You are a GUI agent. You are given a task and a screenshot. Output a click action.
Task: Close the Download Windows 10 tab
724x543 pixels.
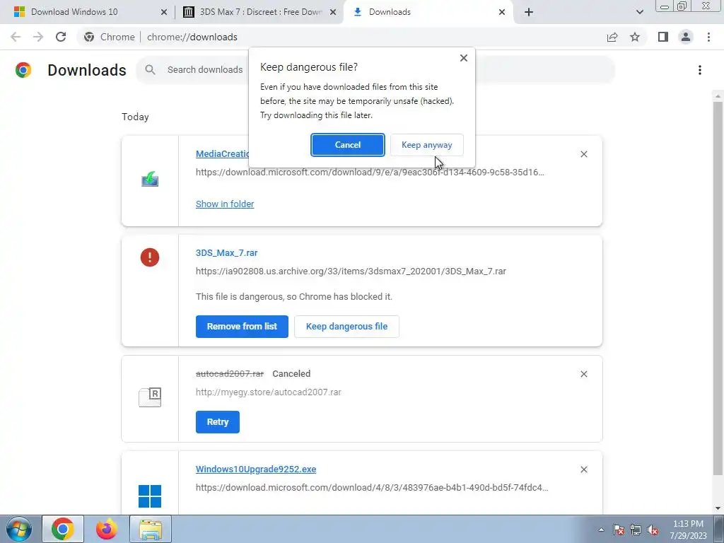(x=164, y=12)
